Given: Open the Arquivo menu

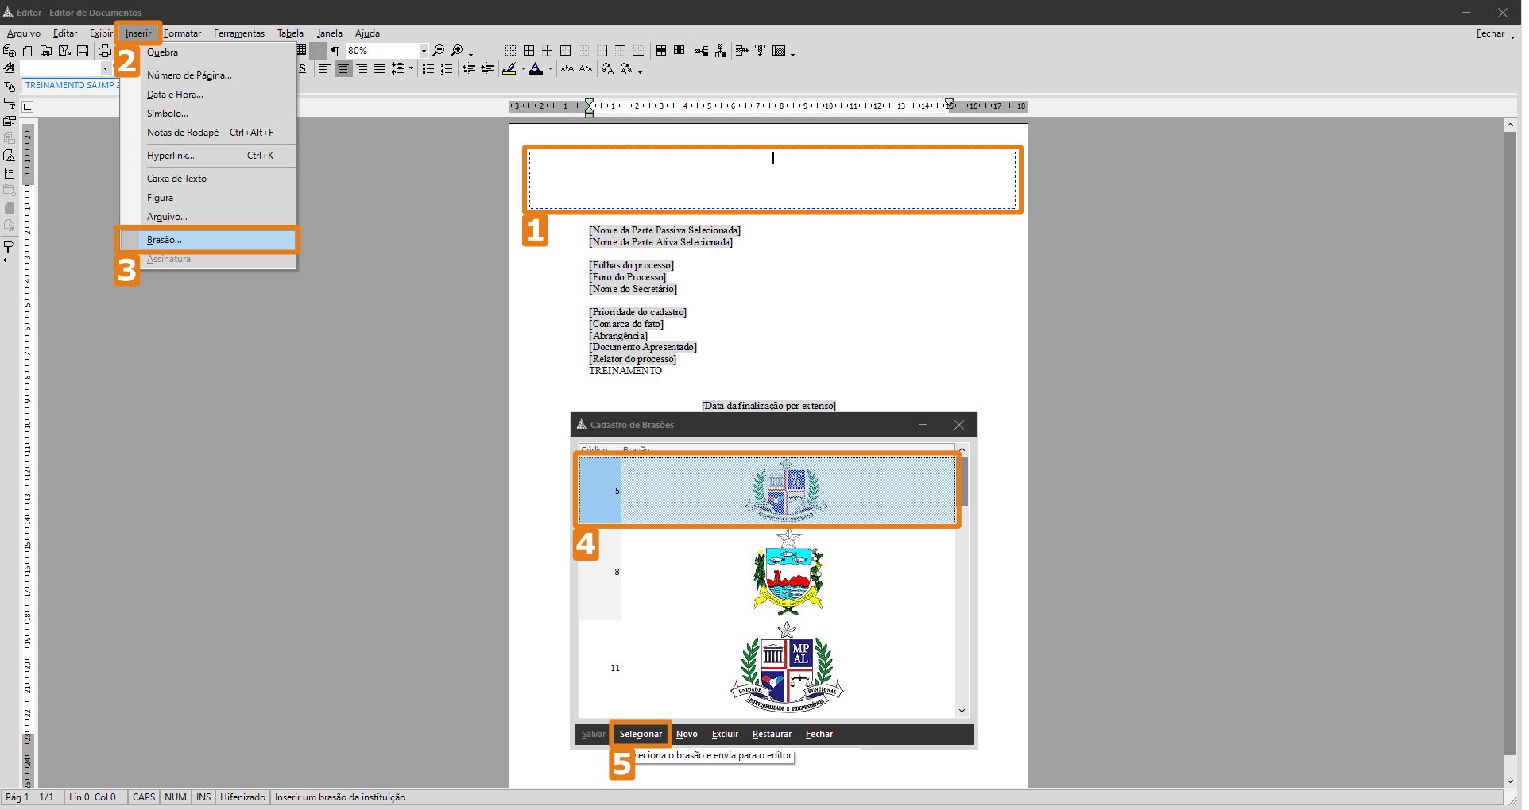Looking at the screenshot, I should (24, 33).
